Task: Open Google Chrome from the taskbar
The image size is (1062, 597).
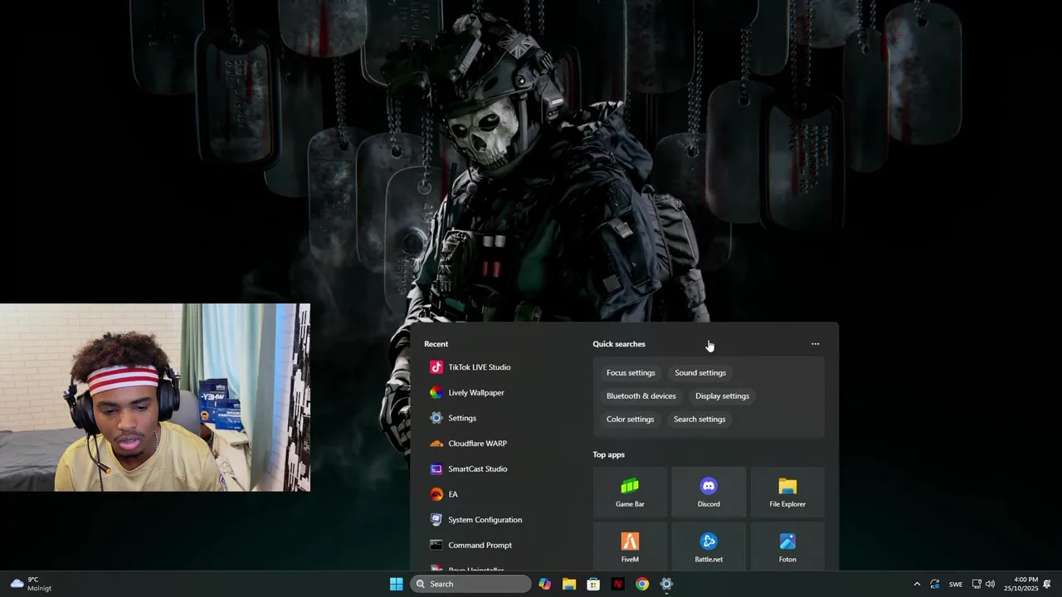Action: coord(642,584)
